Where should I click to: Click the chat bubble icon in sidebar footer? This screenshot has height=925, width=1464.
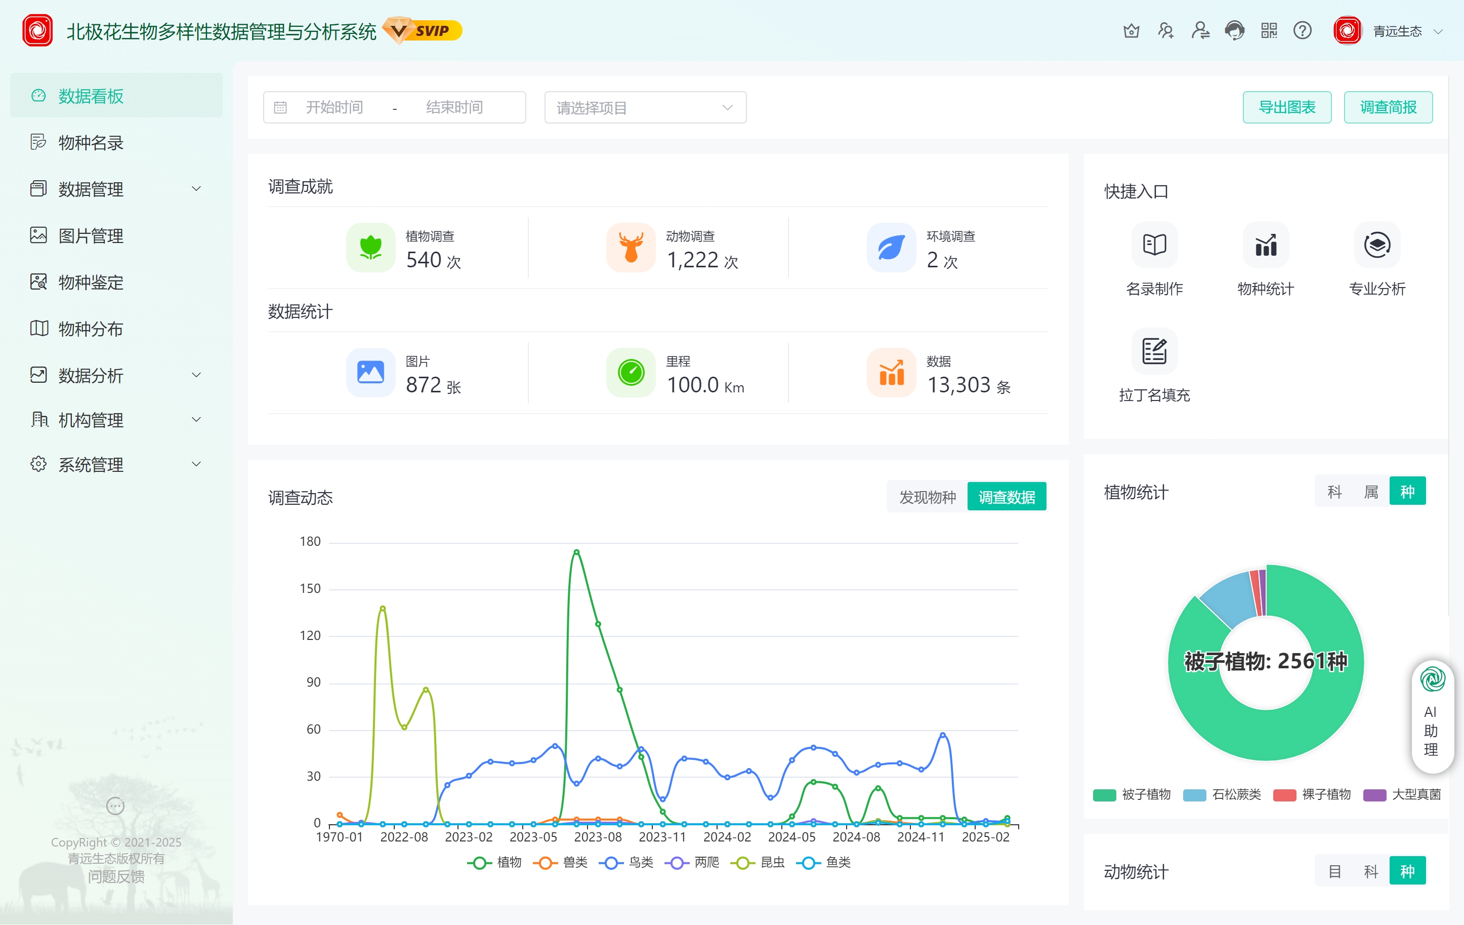coord(115,807)
